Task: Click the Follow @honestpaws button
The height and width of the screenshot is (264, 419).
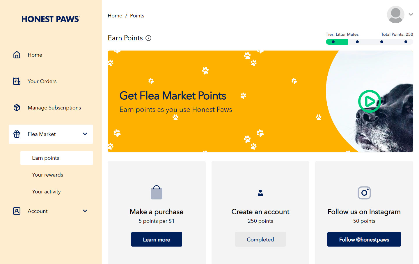Action: point(364,239)
